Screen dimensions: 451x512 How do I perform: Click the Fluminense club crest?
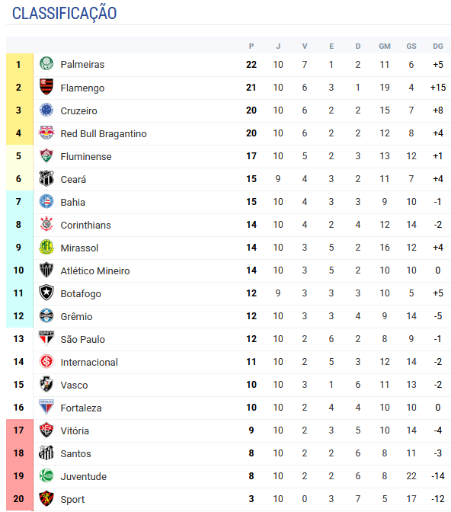(x=46, y=155)
